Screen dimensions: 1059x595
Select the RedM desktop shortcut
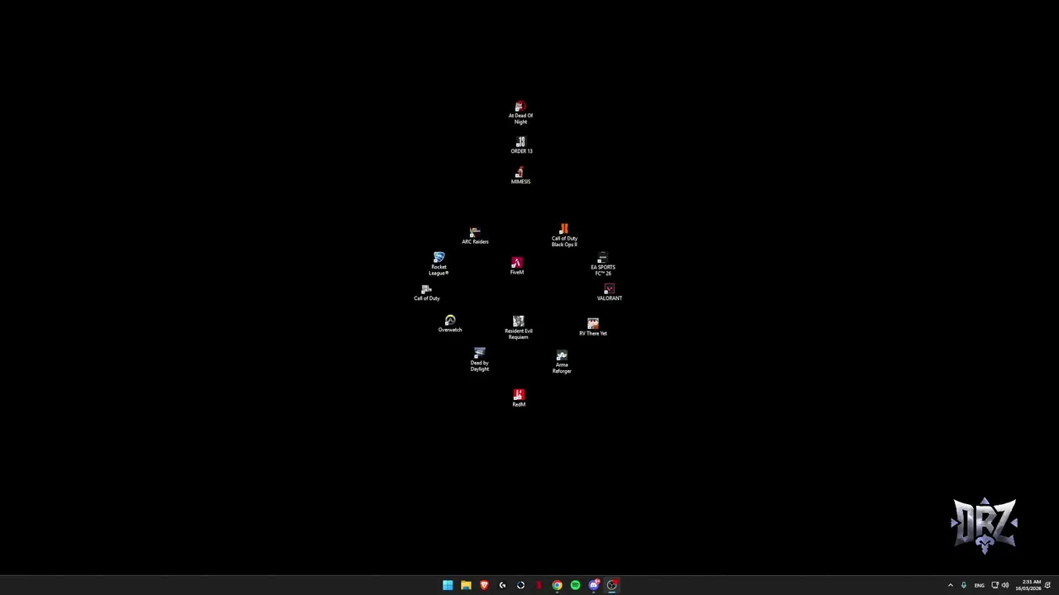pyautogui.click(x=519, y=397)
